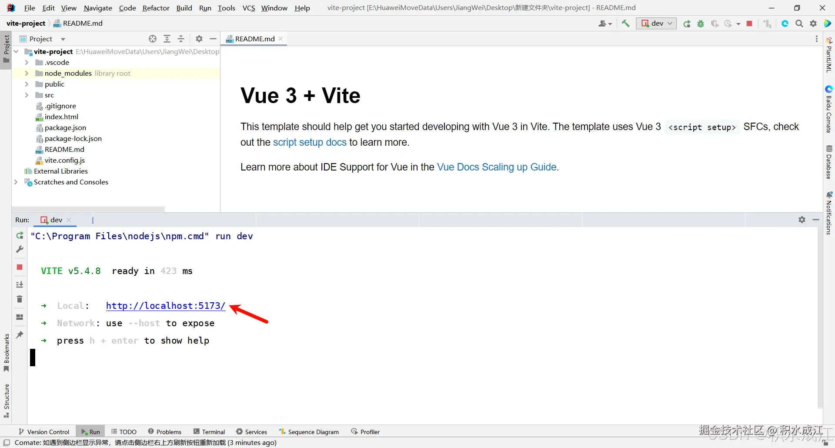Expand Scratches and Consoles node
835x448 pixels.
[16, 182]
